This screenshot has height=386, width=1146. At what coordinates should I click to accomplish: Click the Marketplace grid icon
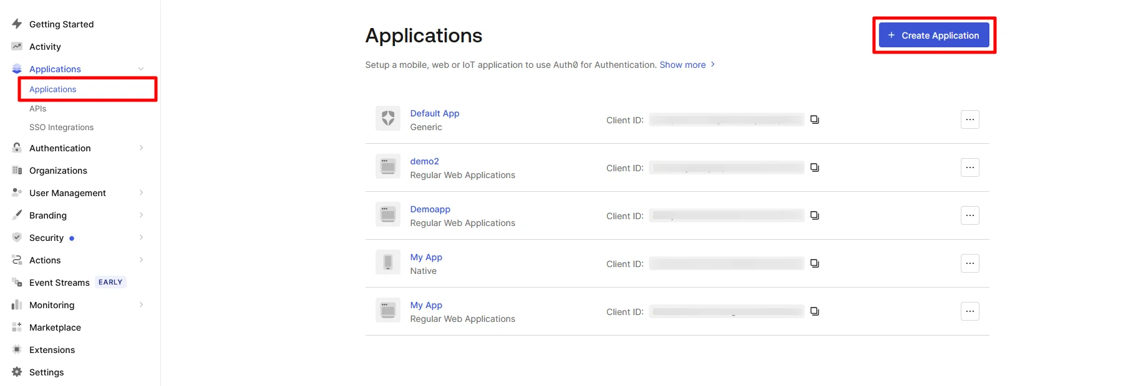point(17,327)
